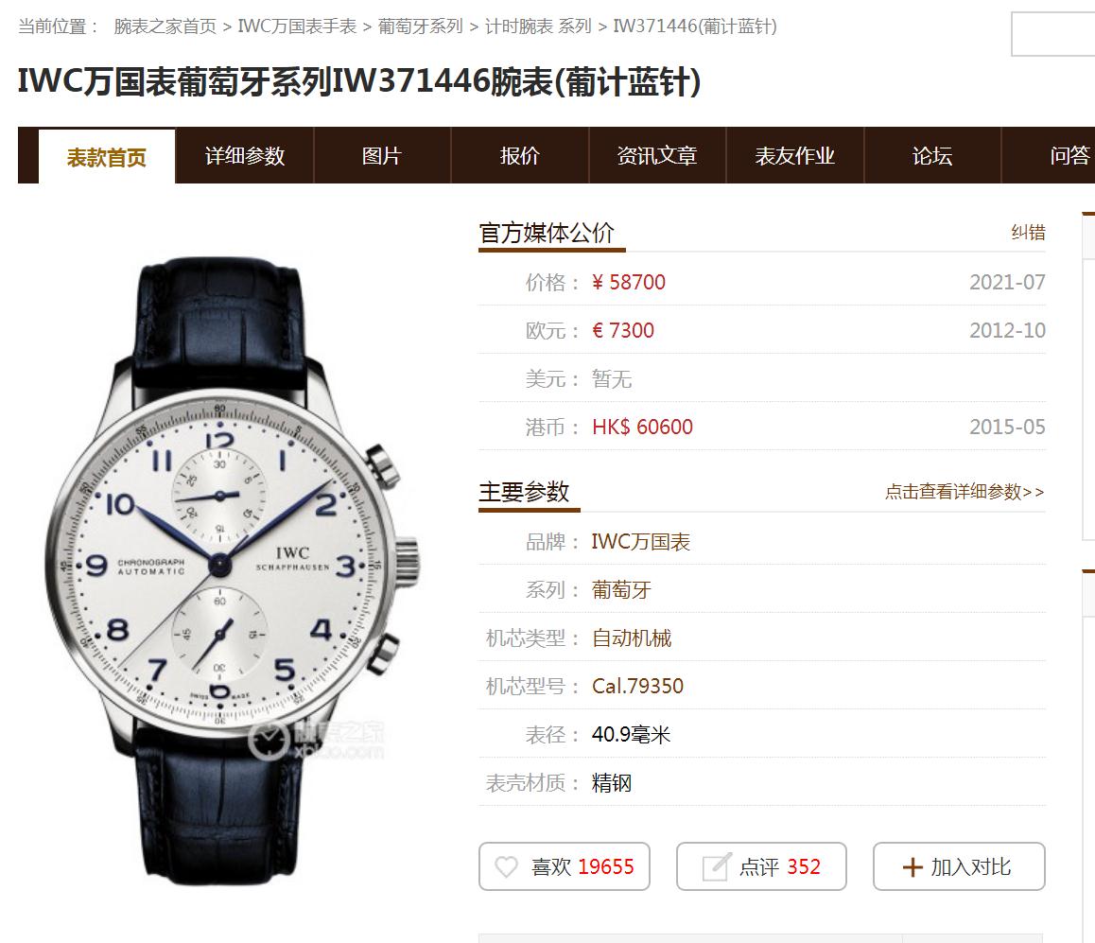1095x943 pixels.
Task: Open the 报价 tab
Action: (x=519, y=155)
